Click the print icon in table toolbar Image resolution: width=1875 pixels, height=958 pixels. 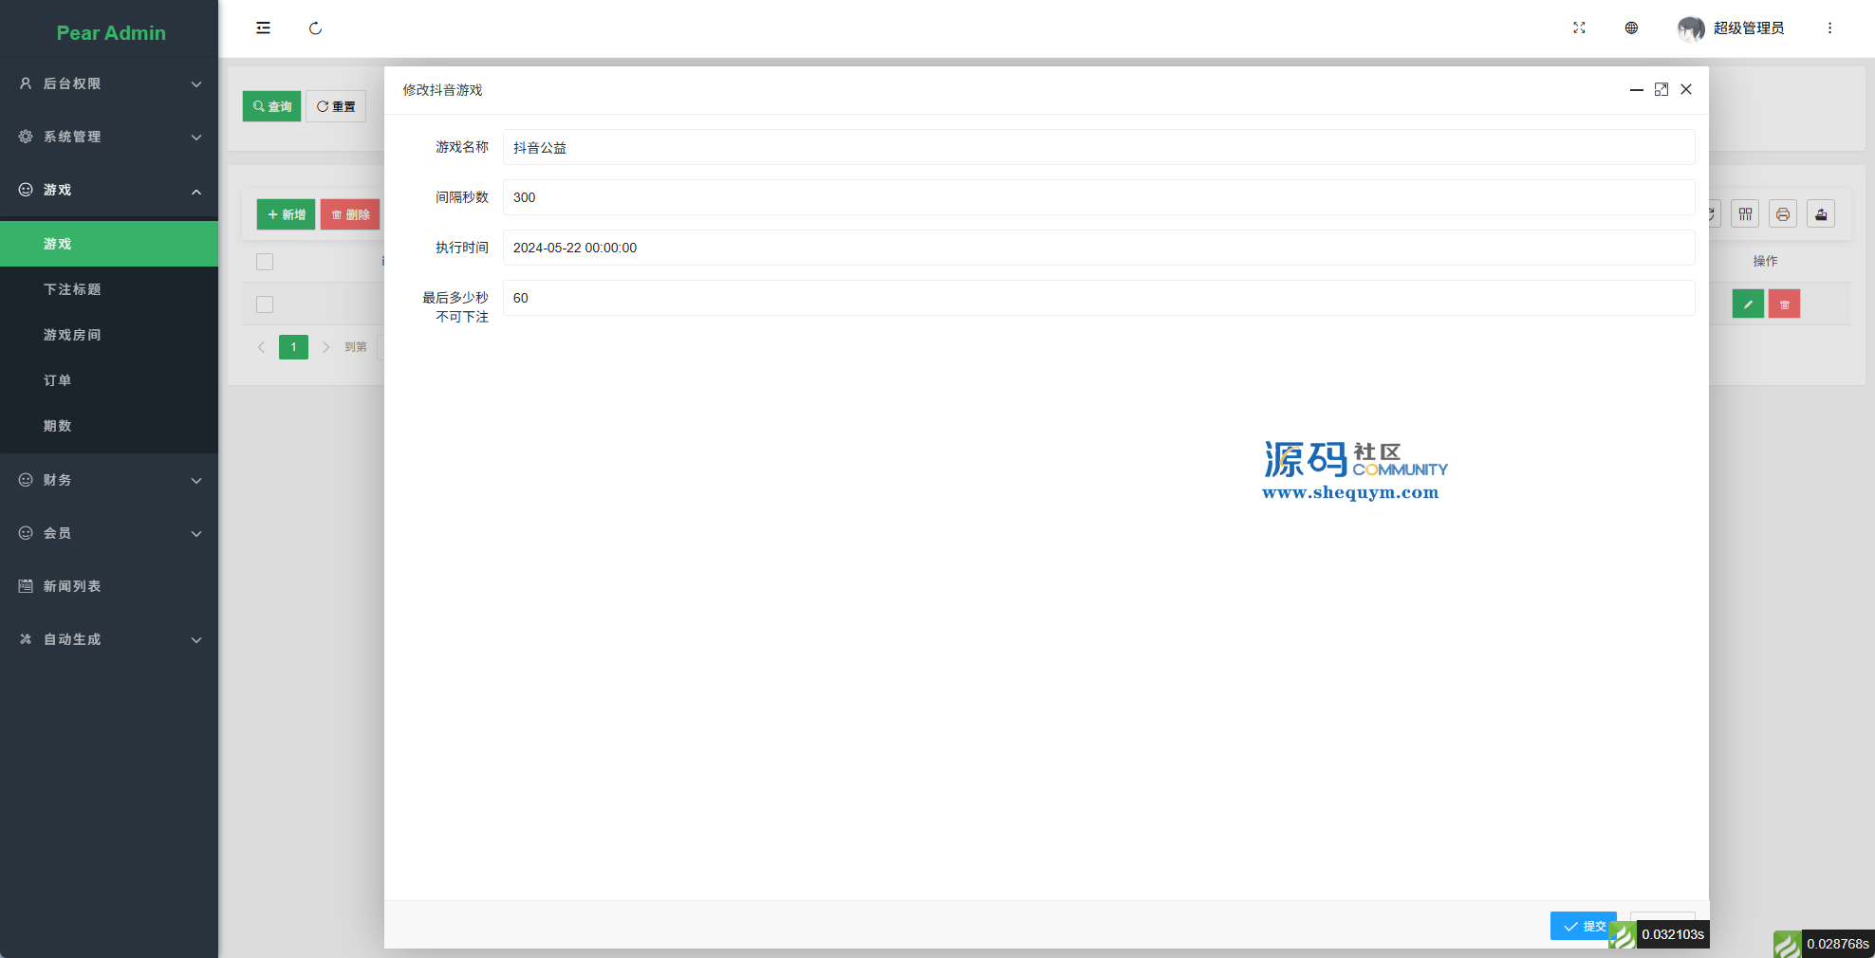pyautogui.click(x=1783, y=214)
